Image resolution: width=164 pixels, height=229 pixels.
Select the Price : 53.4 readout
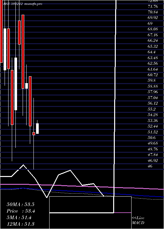pyautogui.click(x=21, y=211)
